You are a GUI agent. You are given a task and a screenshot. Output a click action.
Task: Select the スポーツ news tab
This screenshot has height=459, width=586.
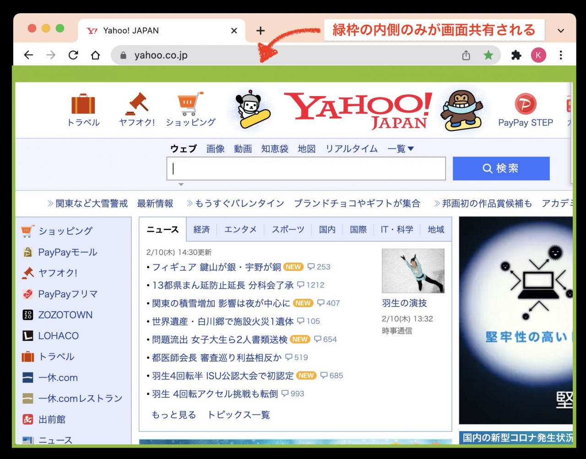(x=288, y=230)
